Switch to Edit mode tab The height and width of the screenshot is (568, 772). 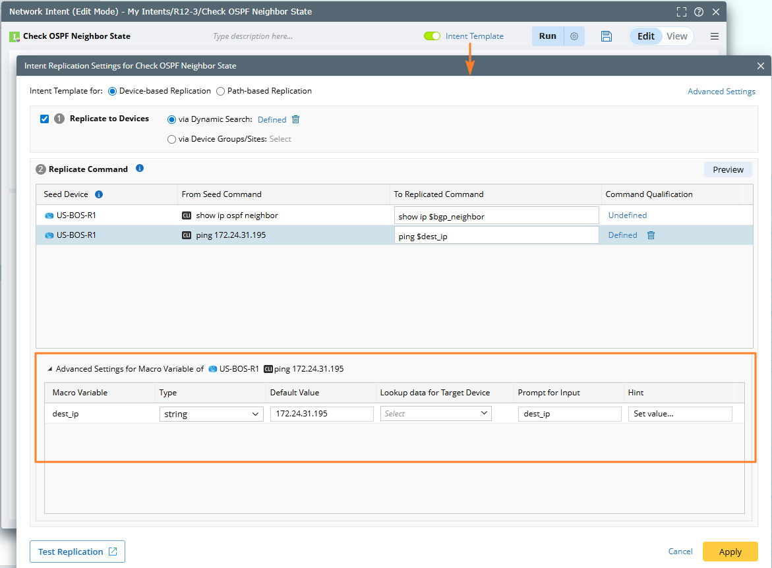(x=645, y=36)
